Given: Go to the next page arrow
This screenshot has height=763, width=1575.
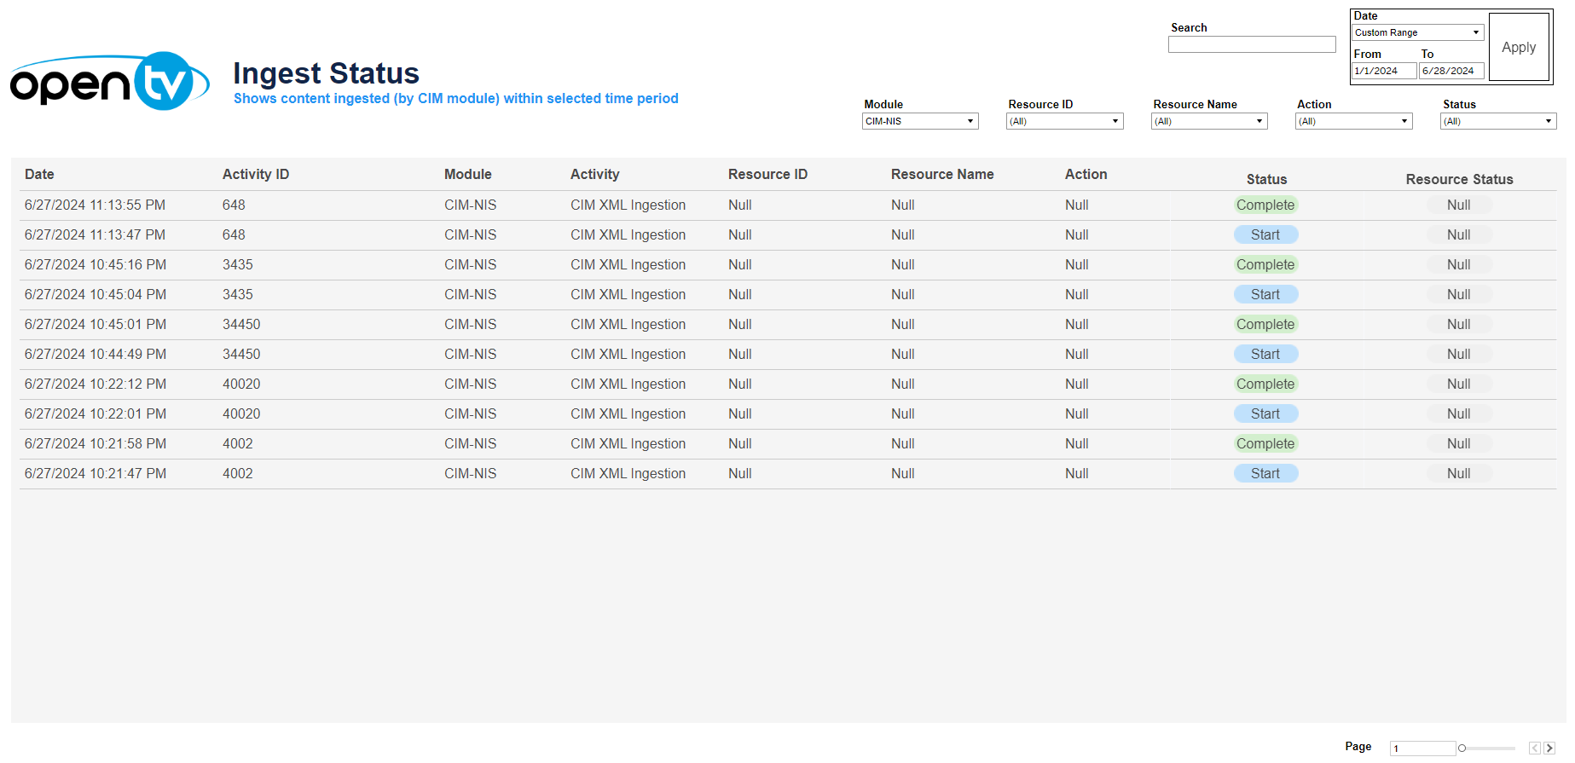Looking at the screenshot, I should click(x=1549, y=749).
